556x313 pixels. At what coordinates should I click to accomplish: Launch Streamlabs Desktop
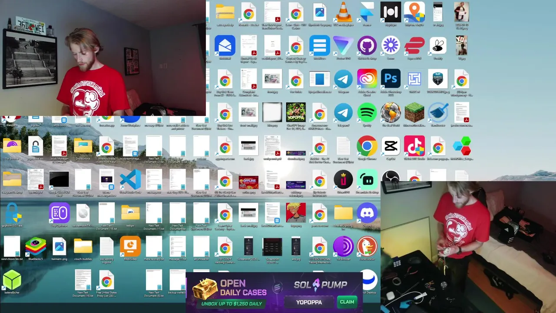pos(367,180)
